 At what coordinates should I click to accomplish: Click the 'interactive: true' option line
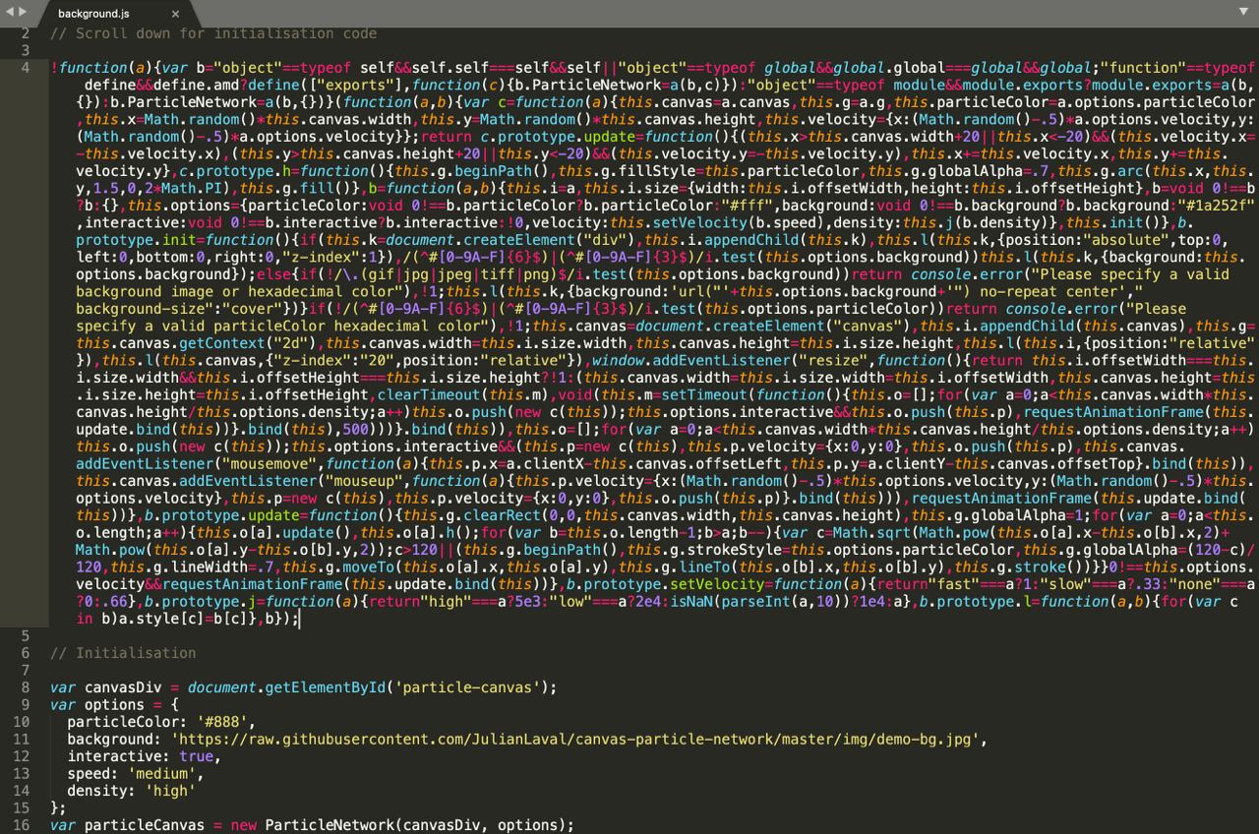click(x=145, y=756)
